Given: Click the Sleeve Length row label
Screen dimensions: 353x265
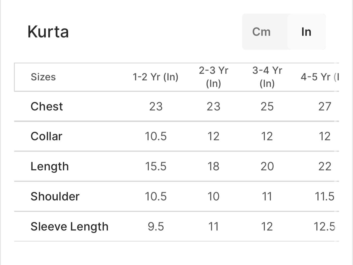Looking at the screenshot, I should click(x=70, y=226).
